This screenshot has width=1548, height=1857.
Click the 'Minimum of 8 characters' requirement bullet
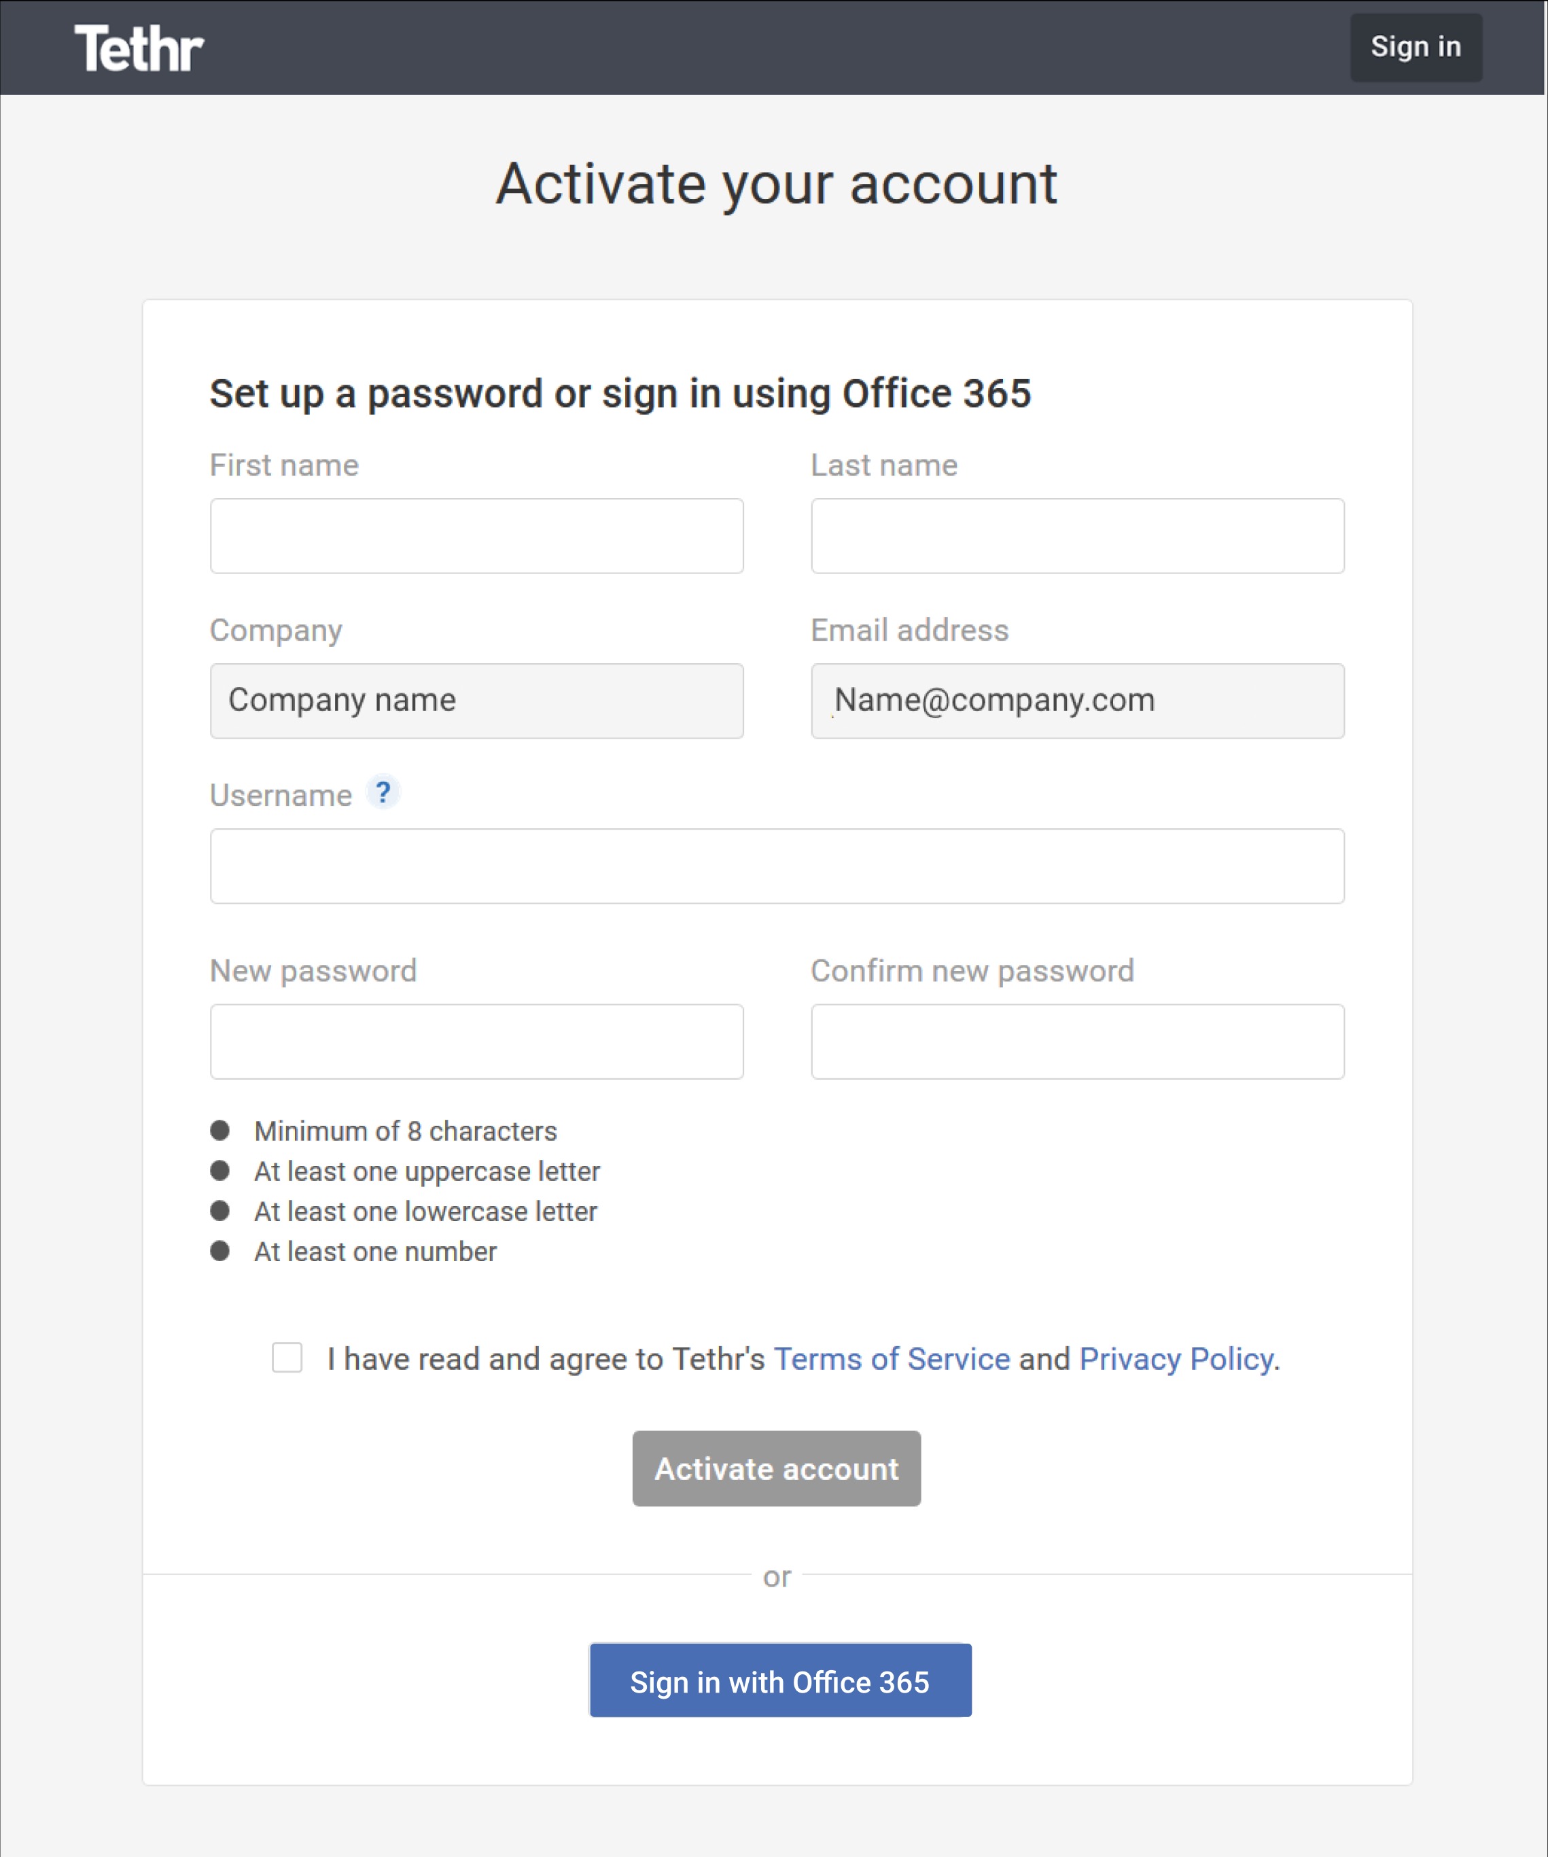click(406, 1131)
